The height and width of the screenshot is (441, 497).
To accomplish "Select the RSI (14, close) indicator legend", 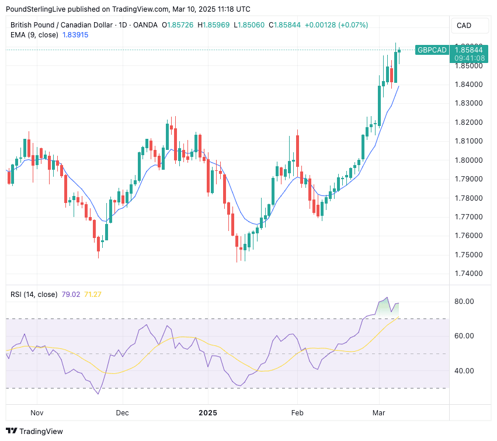I will 34,295.
